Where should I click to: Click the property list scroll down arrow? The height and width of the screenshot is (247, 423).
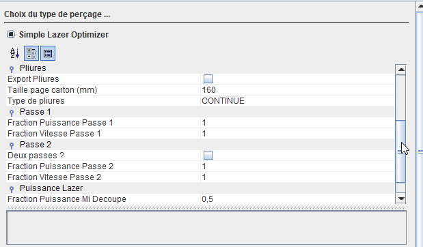[401, 199]
